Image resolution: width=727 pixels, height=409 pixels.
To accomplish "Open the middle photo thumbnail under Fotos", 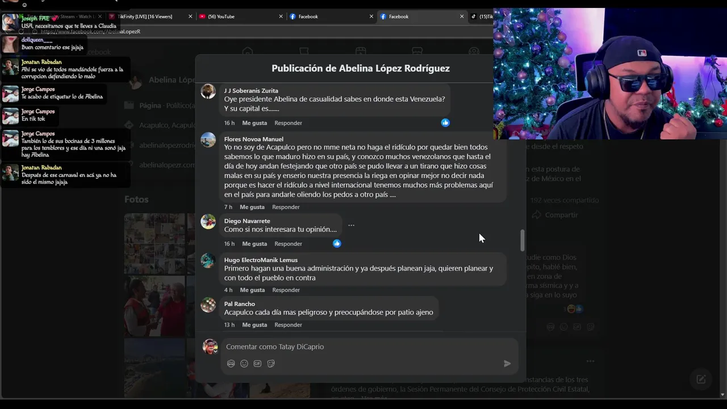I will [x=154, y=306].
